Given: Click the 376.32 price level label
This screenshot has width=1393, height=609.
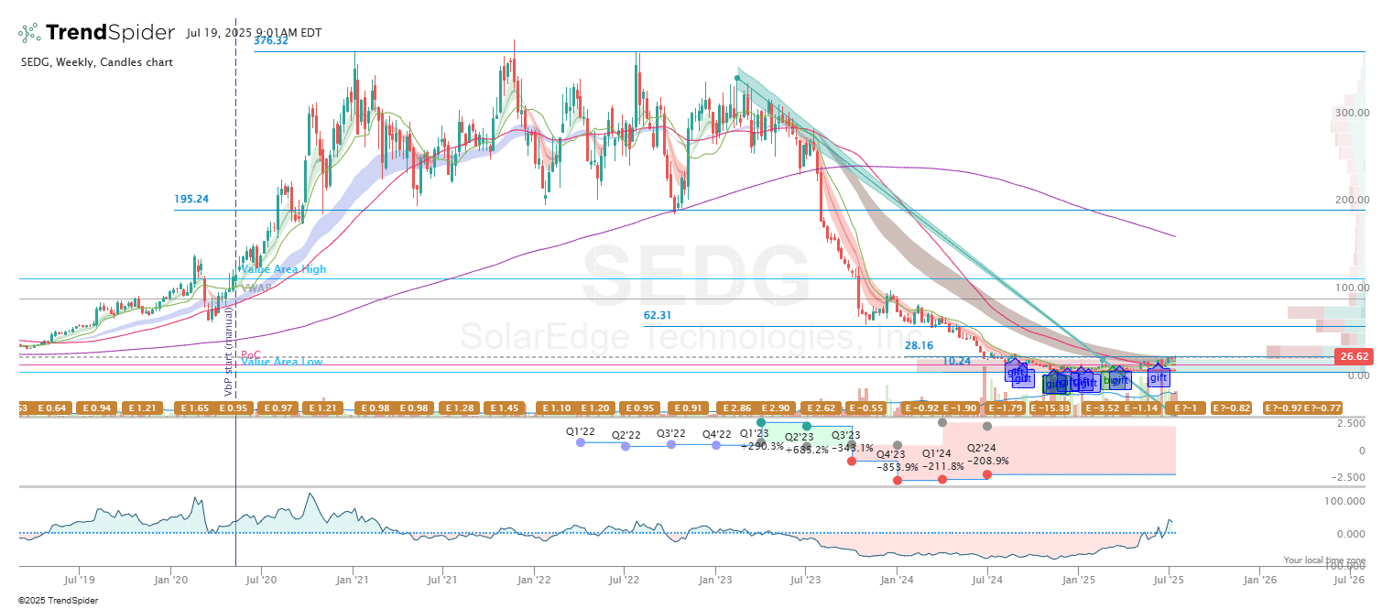Looking at the screenshot, I should click(x=271, y=40).
